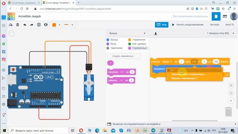238x134 pixels.
Task: Open the notes tool
Action: tap(39, 25)
